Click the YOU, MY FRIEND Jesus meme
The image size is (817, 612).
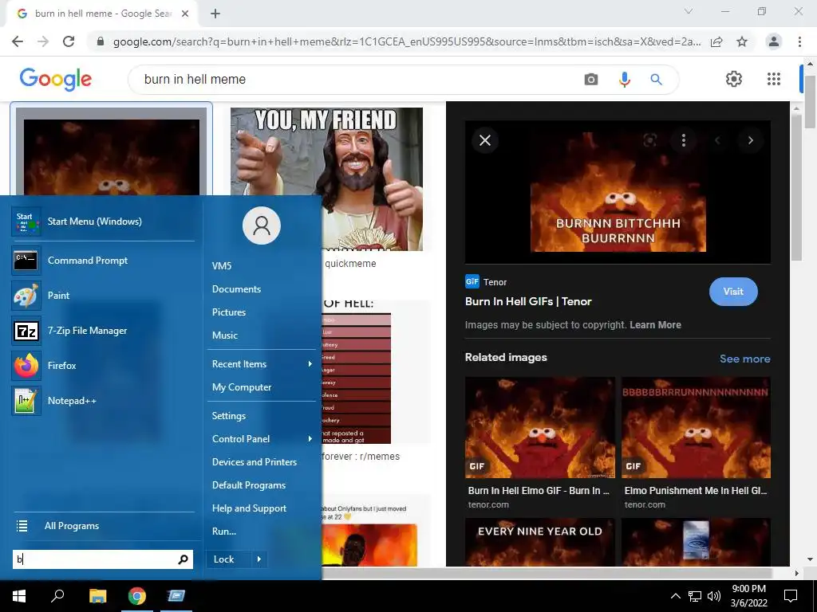[326, 179]
